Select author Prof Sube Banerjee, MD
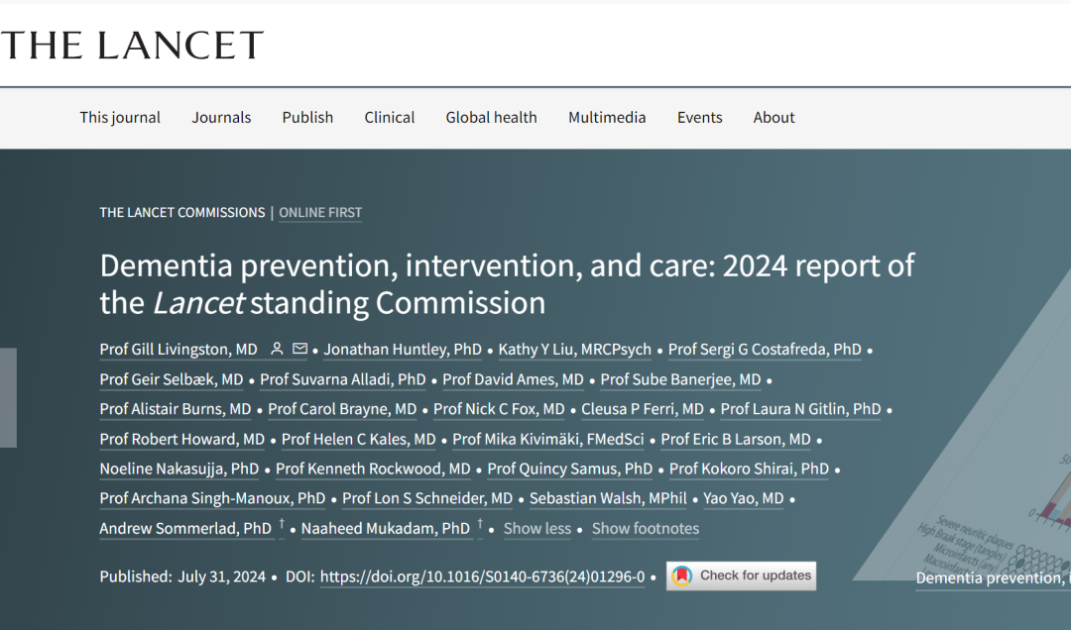1071x630 pixels. click(680, 379)
